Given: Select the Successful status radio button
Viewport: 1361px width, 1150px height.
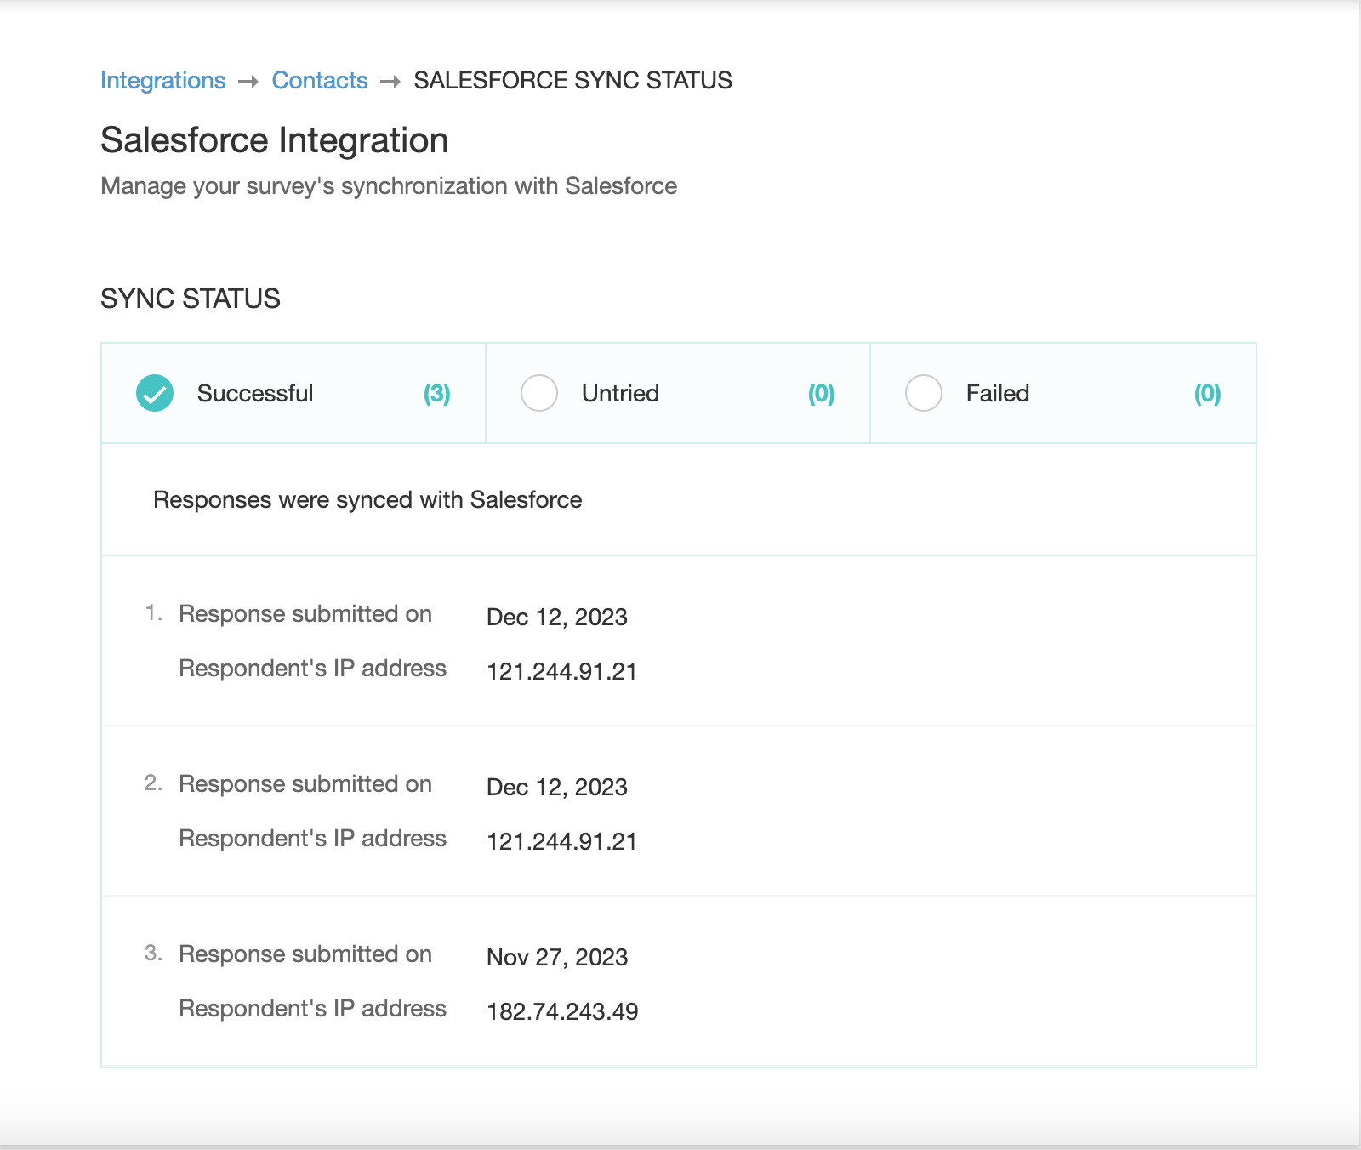Looking at the screenshot, I should 155,393.
